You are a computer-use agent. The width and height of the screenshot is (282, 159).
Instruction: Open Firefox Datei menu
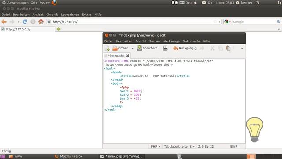(6, 15)
